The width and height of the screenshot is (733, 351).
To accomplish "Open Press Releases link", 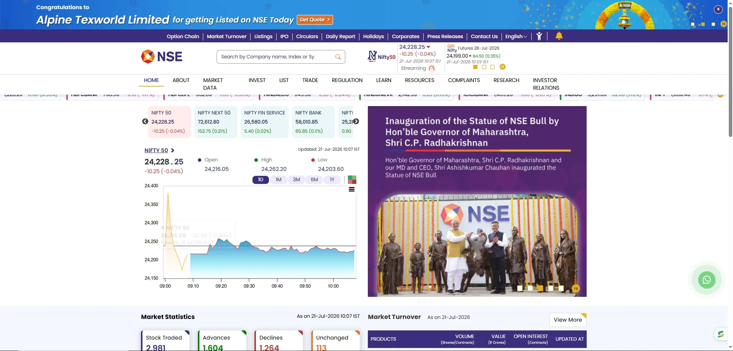I will pos(445,37).
